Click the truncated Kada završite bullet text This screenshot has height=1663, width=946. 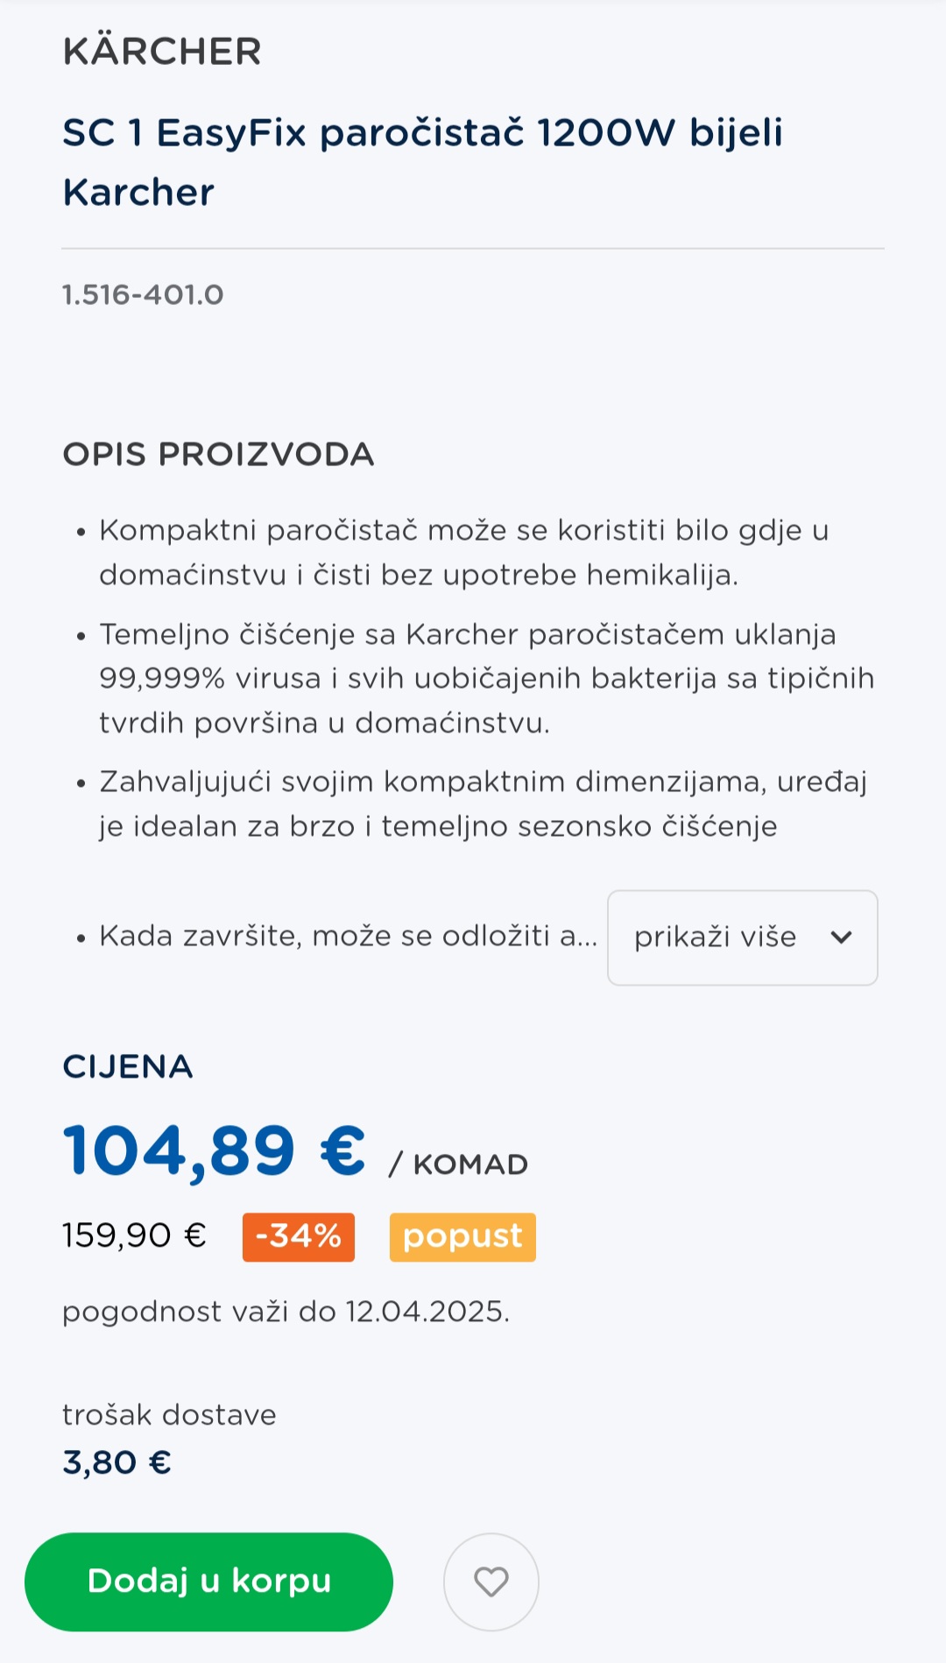[348, 936]
